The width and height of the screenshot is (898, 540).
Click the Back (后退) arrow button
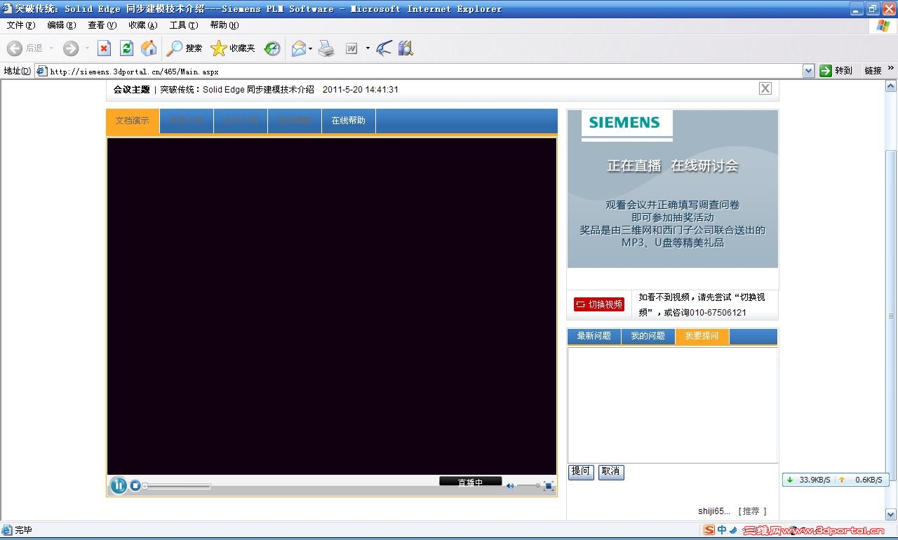(25, 48)
